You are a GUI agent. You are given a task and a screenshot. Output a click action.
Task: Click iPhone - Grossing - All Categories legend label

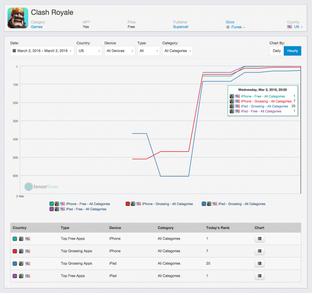(168, 204)
